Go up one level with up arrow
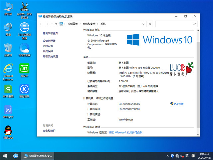Image resolution: width=213 pixels, height=160 pixels. tap(56, 24)
